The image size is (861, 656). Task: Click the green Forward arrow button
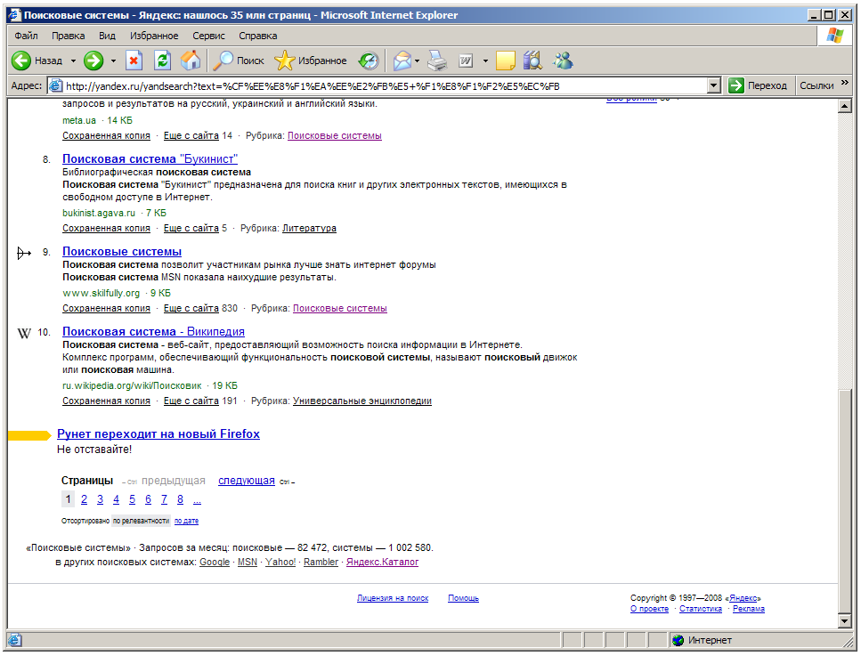[x=93, y=61]
